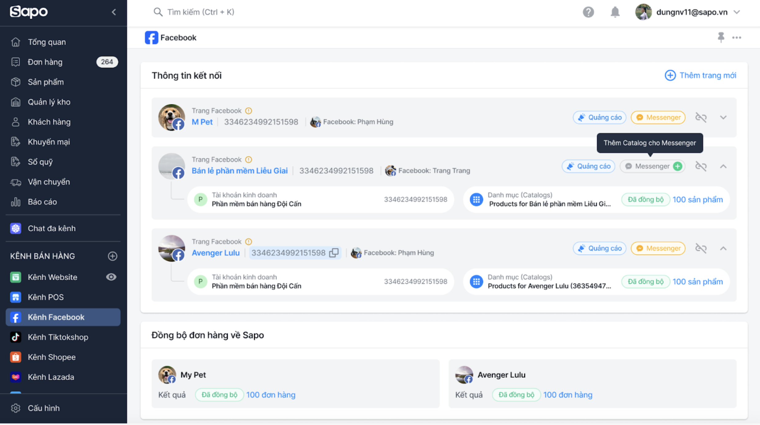
Task: Add a new sales channel via plus icon
Action: pos(112,256)
